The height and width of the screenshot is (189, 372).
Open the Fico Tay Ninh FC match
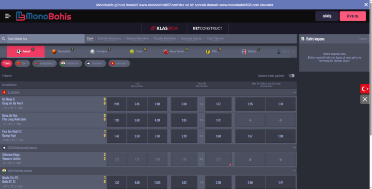tap(12, 133)
